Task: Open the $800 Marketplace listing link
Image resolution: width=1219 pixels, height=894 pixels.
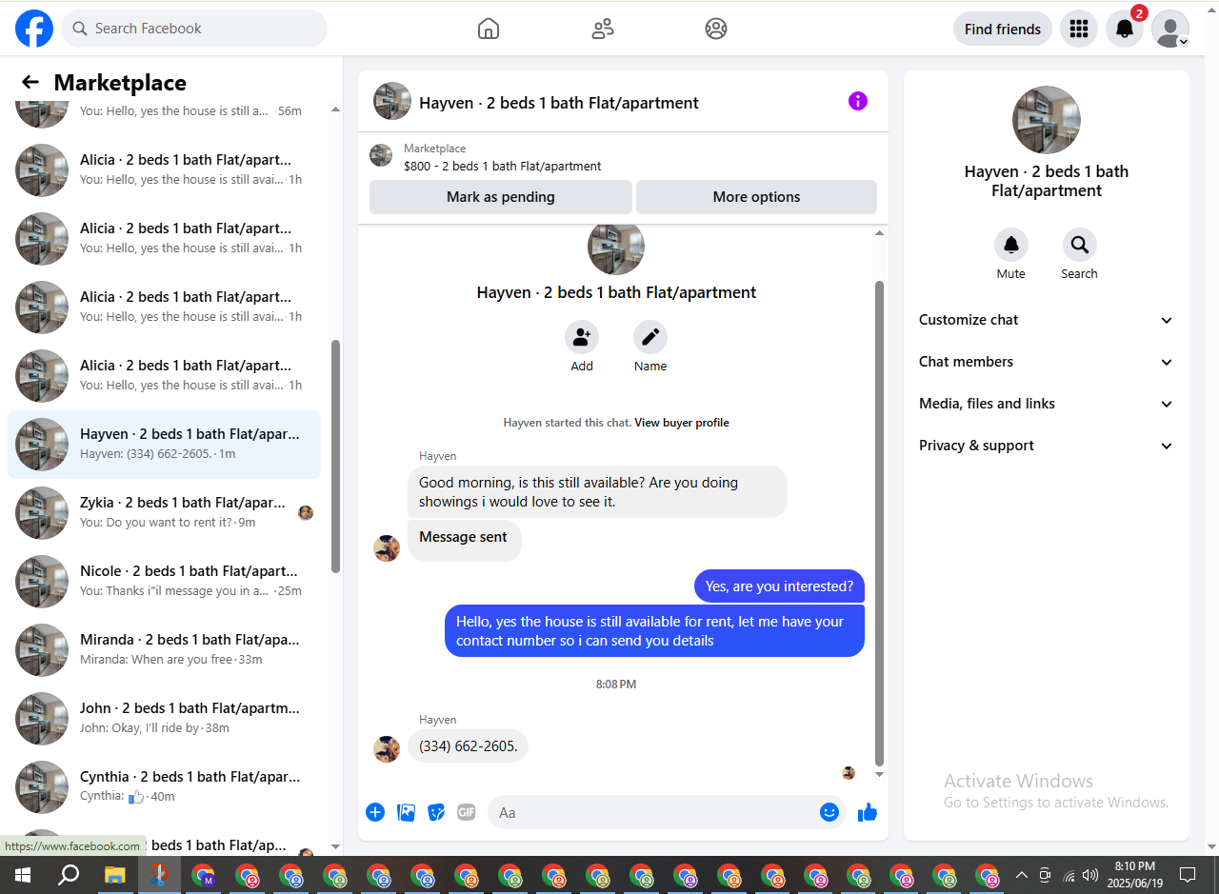Action: 503,166
